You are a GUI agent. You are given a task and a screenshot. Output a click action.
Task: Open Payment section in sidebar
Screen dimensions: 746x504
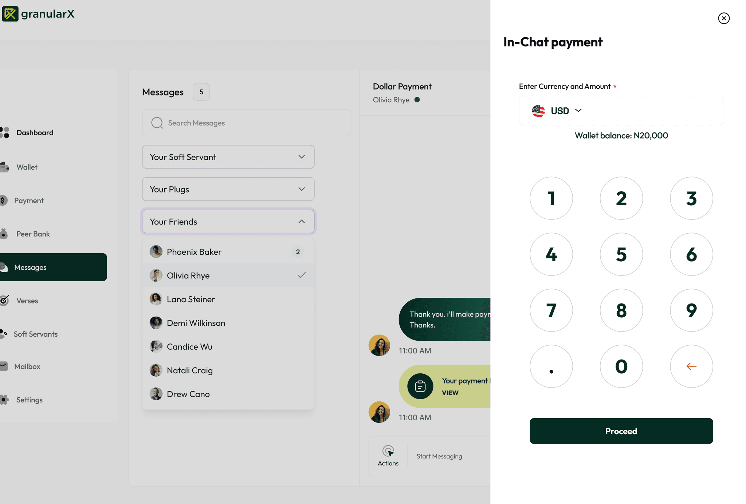click(29, 201)
